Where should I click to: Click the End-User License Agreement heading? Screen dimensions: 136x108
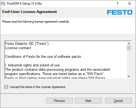30,12
